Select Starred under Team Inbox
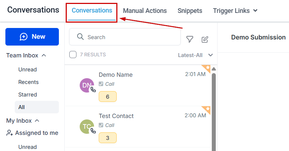 (28, 94)
